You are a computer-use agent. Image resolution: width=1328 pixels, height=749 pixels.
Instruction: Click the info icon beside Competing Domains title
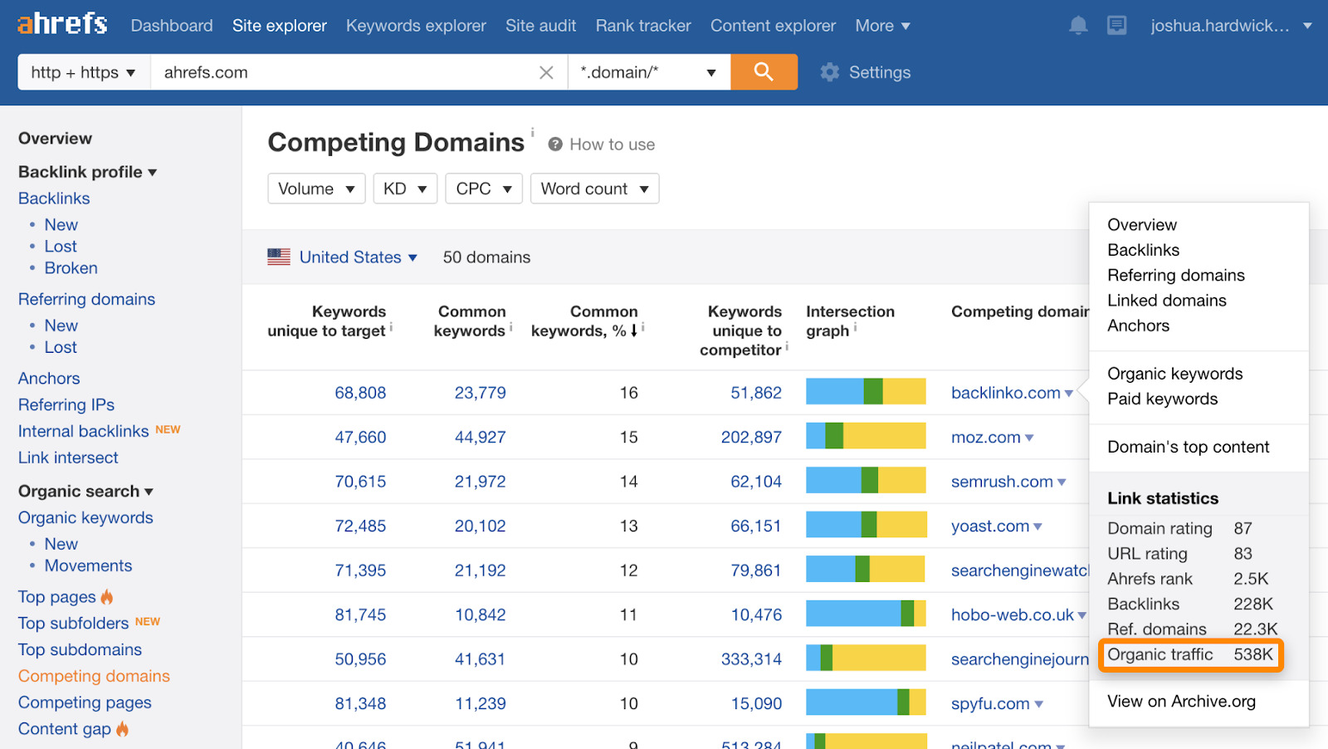pos(532,133)
